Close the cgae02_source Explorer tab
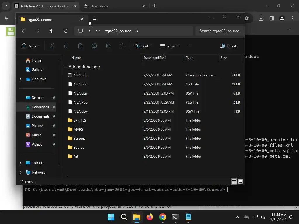Image resolution: width=299 pixels, height=224 pixels. [x=82, y=19]
